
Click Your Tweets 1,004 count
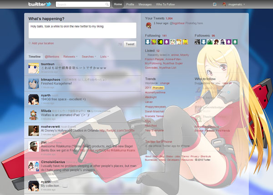pos(169,19)
